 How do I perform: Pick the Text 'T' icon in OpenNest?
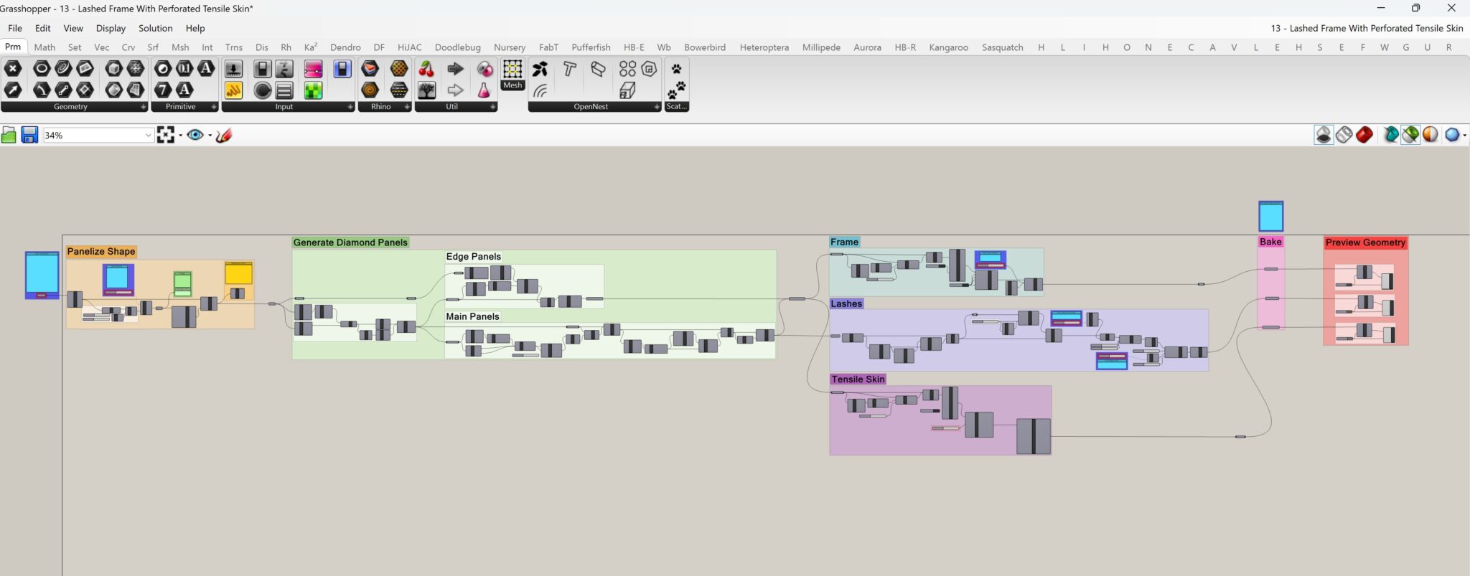569,69
